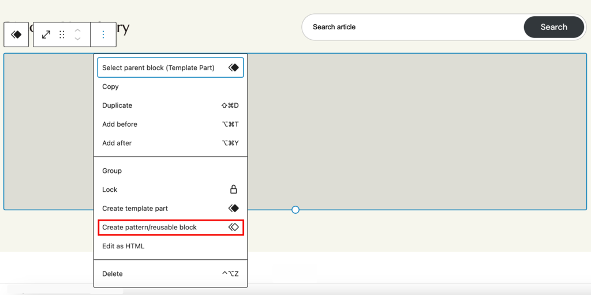
Task: Click the drag handle dots icon
Action: (x=62, y=35)
